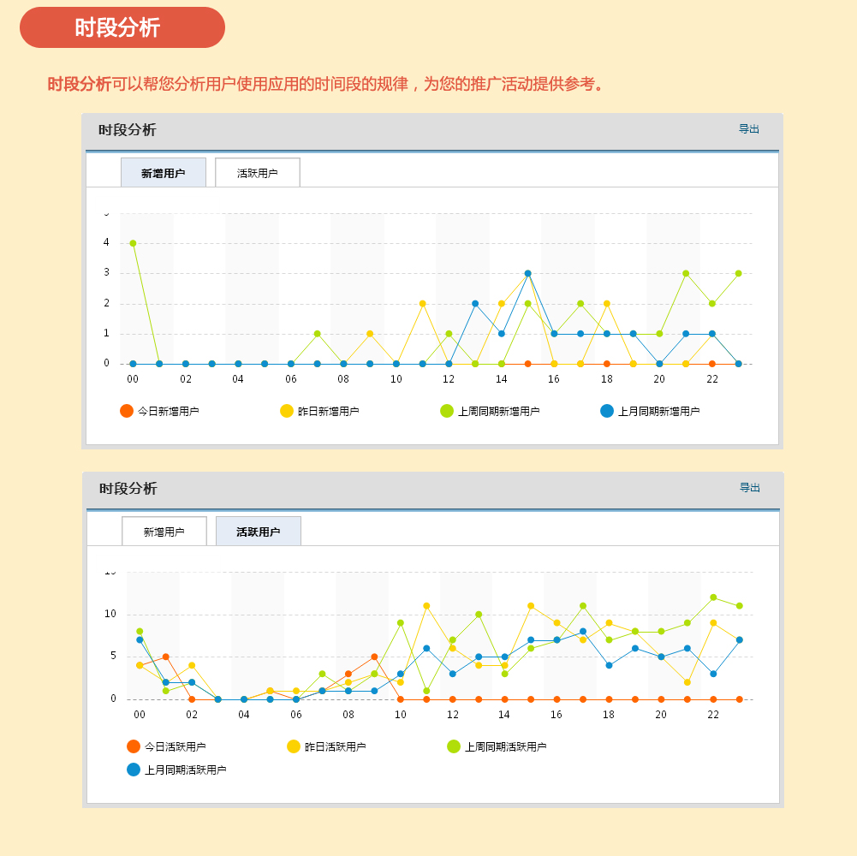Click 上月同期新增用户 legend label
The width and height of the screenshot is (857, 856).
coord(659,412)
